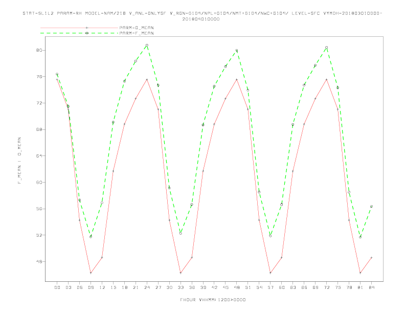The width and height of the screenshot is (405, 313).
Task: Click x-axis forecast hour label 60
Action: click(x=282, y=287)
